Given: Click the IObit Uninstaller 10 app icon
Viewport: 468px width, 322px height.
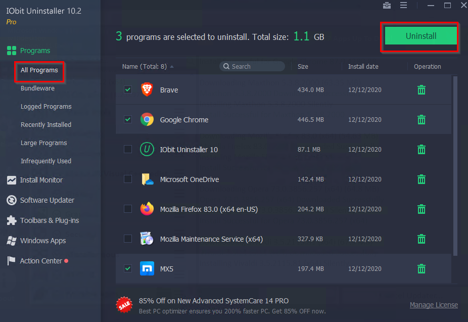Looking at the screenshot, I should coord(147,149).
